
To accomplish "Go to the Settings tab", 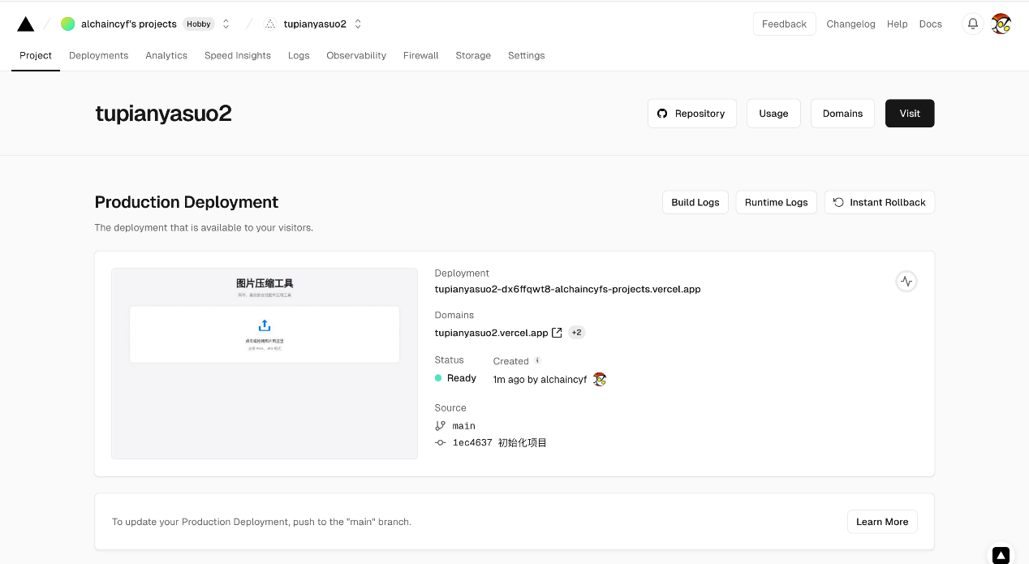I will click(526, 55).
